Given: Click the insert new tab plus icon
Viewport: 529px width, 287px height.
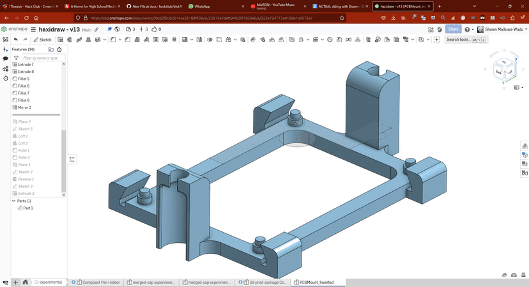Looking at the screenshot, I should 15,282.
